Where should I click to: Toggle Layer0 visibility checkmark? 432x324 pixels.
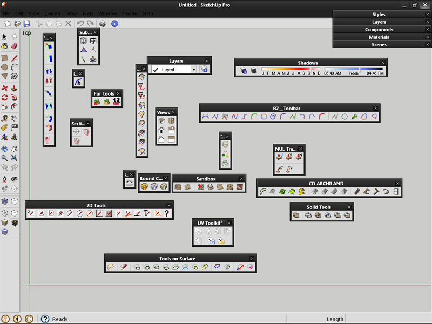click(x=156, y=70)
